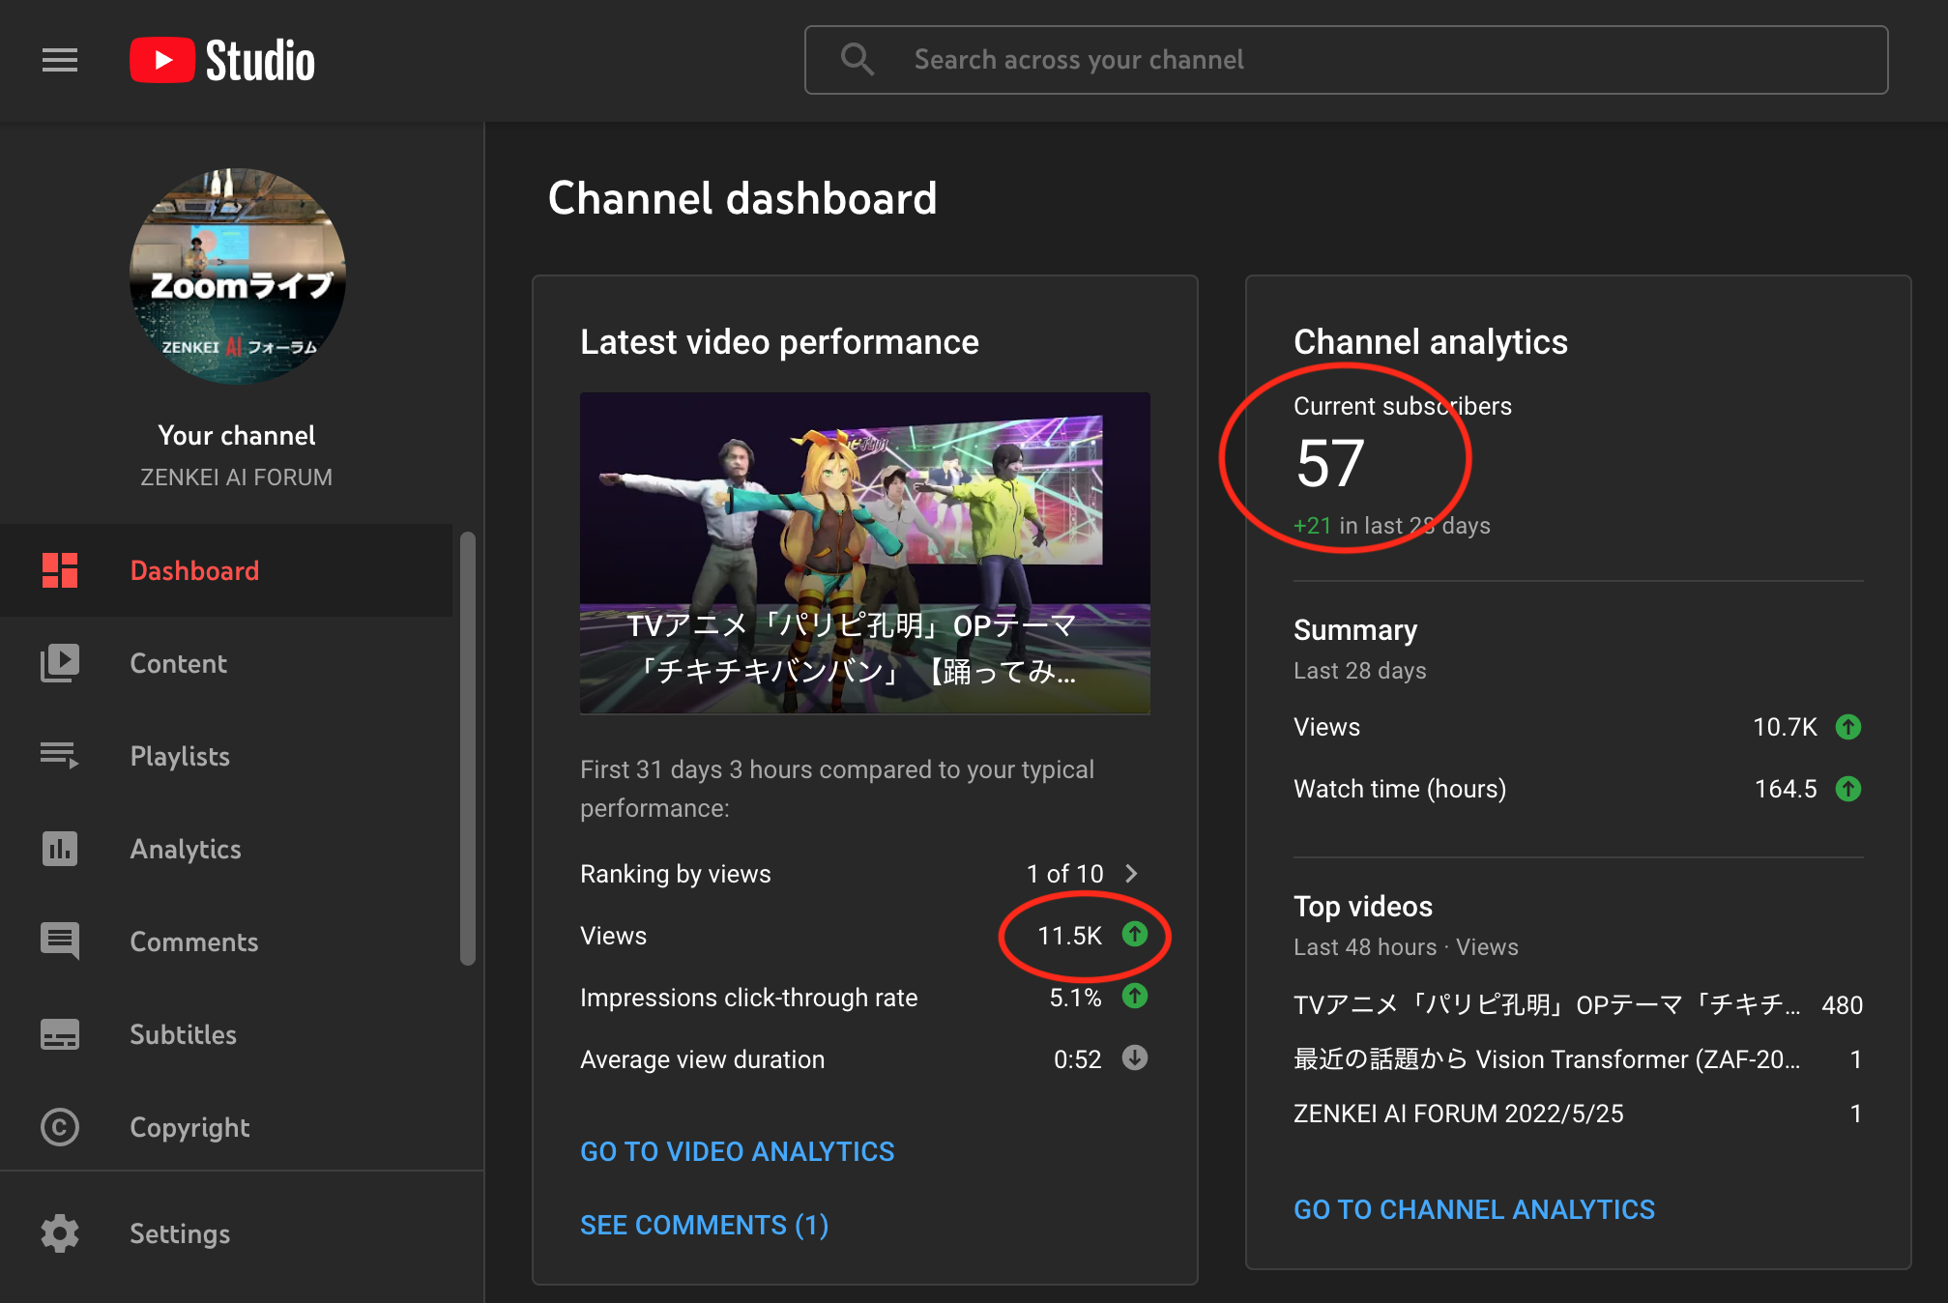Screen dimensions: 1948x1303
Task: Click the Analytics bar chart icon
Action: point(60,849)
